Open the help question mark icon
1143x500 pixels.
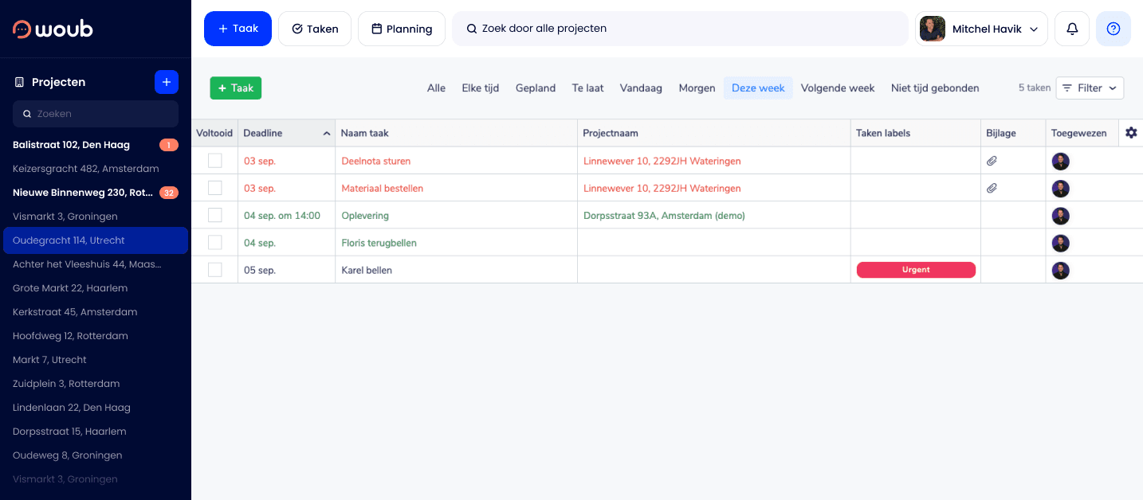click(x=1114, y=29)
